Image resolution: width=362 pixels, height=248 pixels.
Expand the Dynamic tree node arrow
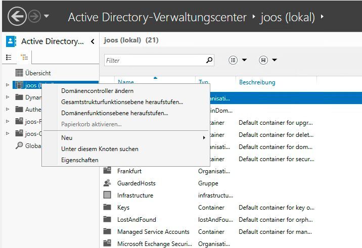8,97
